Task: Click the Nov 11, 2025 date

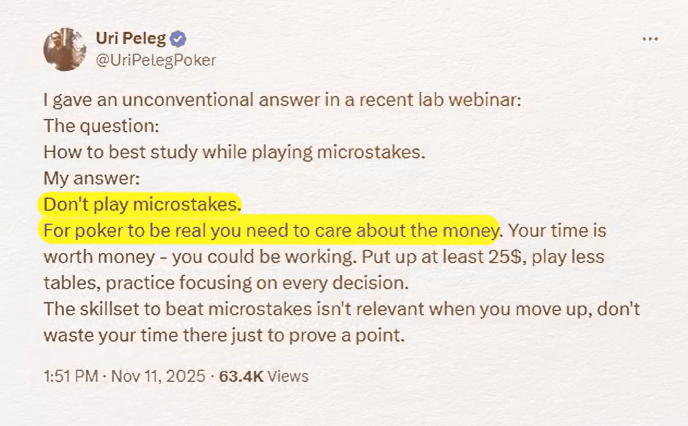Action: (158, 376)
